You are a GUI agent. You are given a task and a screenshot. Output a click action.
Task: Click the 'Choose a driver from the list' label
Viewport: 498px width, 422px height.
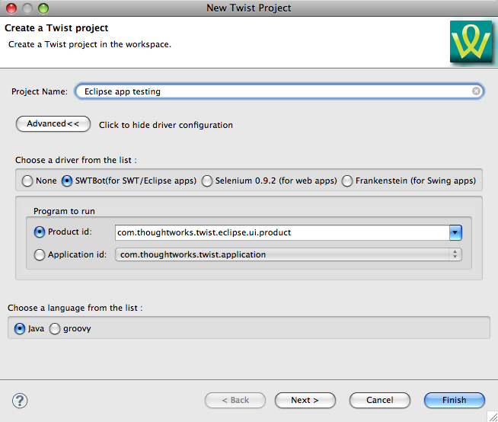pyautogui.click(x=76, y=160)
